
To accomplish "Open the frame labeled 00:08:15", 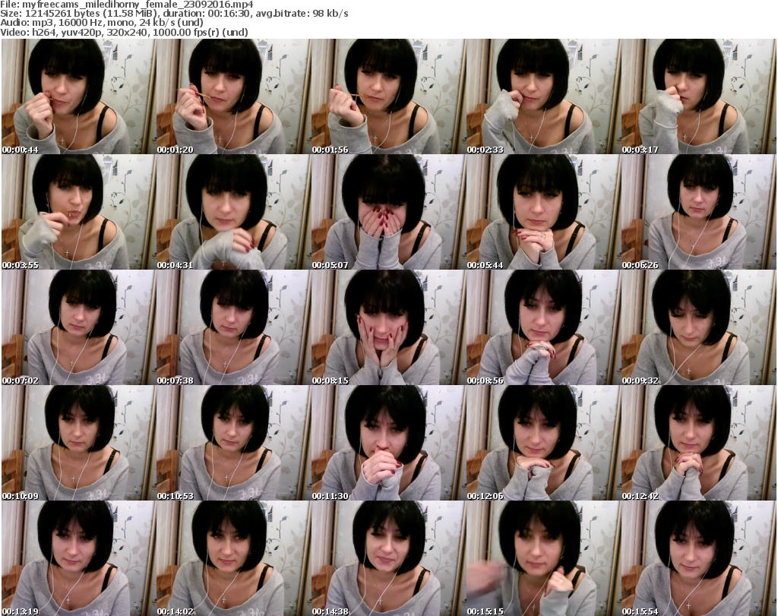I will click(387, 327).
